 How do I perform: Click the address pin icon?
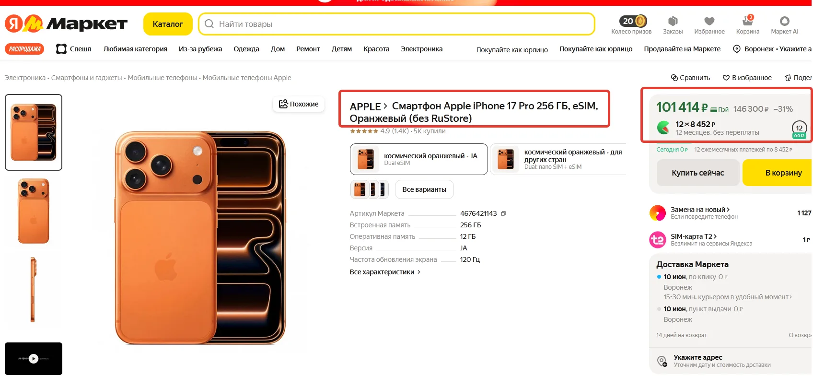662,361
